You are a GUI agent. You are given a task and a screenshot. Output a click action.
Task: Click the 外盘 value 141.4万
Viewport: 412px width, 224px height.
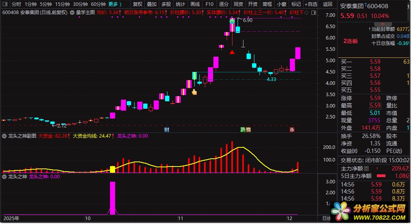(371, 128)
